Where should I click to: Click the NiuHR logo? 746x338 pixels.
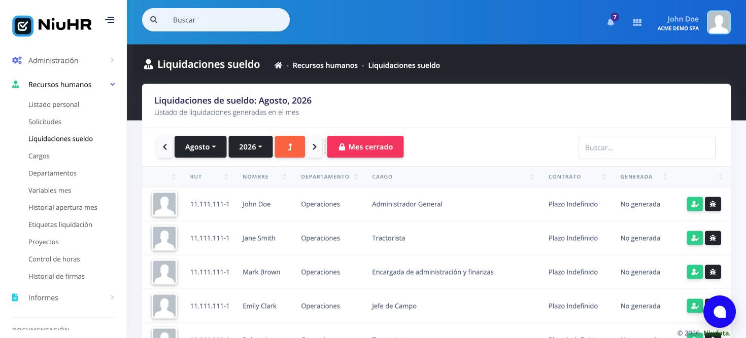pos(52,26)
